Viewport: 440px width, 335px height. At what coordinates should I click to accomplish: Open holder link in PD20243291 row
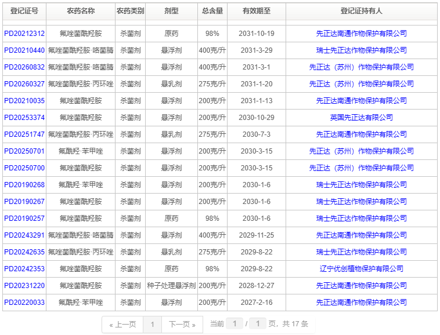coord(362,235)
